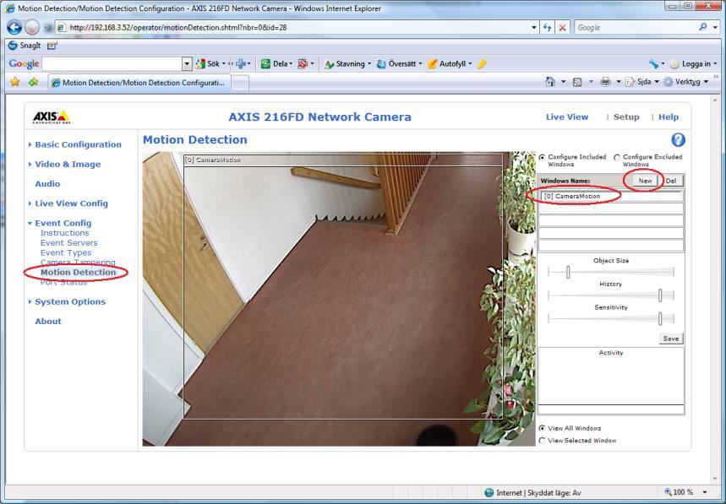Click the Refresh page icon
726x504 pixels.
(548, 27)
